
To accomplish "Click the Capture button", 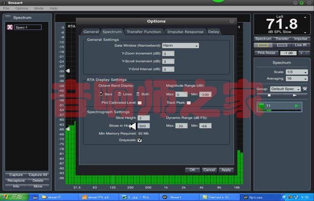I will pyautogui.click(x=16, y=175).
